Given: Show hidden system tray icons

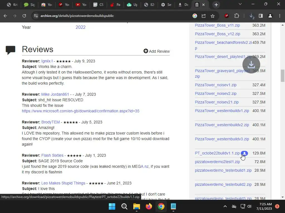Looking at the screenshot, I should click(x=225, y=206).
